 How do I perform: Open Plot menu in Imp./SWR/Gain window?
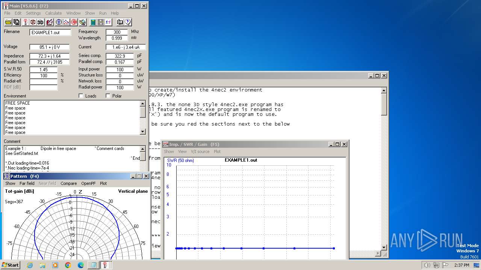(217, 151)
